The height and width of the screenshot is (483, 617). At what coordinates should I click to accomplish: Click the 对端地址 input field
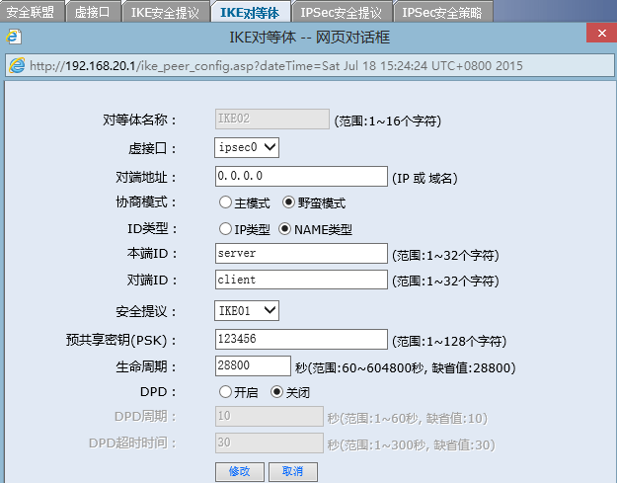(301, 176)
